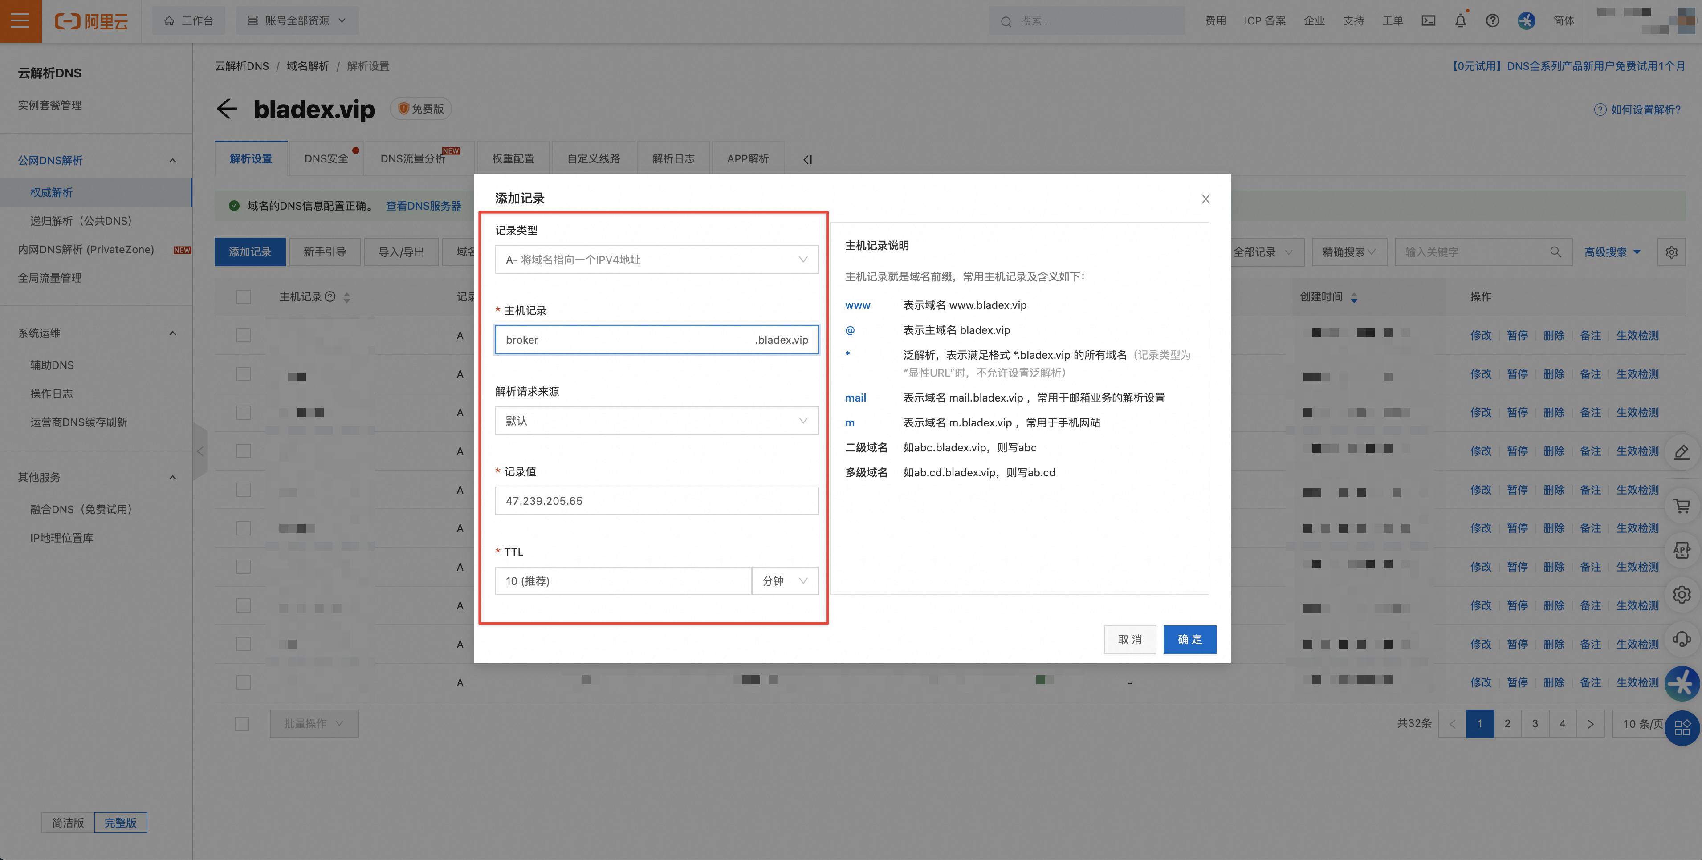Click the help icon next to 主机记录 column
Screen dimensions: 1702x860
click(330, 296)
